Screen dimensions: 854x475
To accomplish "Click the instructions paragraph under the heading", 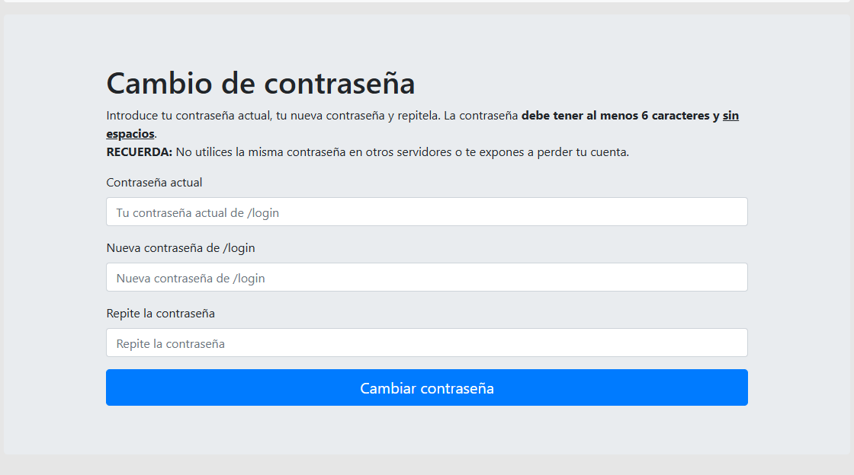I will pyautogui.click(x=305, y=116).
